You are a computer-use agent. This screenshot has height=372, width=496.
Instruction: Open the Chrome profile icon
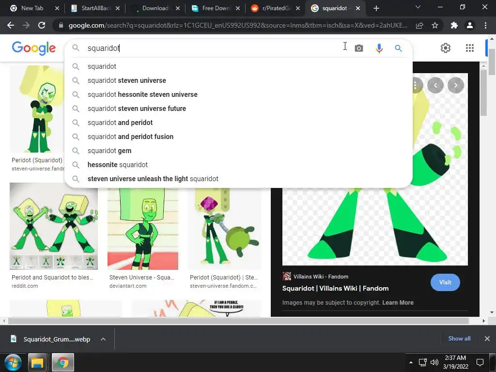[470, 25]
